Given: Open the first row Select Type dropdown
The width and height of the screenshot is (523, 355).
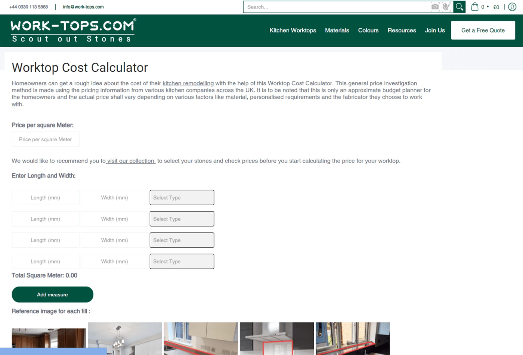Looking at the screenshot, I should point(182,197).
